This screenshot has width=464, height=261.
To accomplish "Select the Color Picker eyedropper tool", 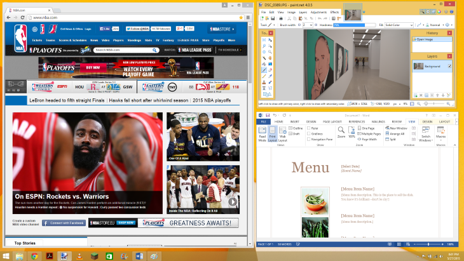I will coord(270,76).
